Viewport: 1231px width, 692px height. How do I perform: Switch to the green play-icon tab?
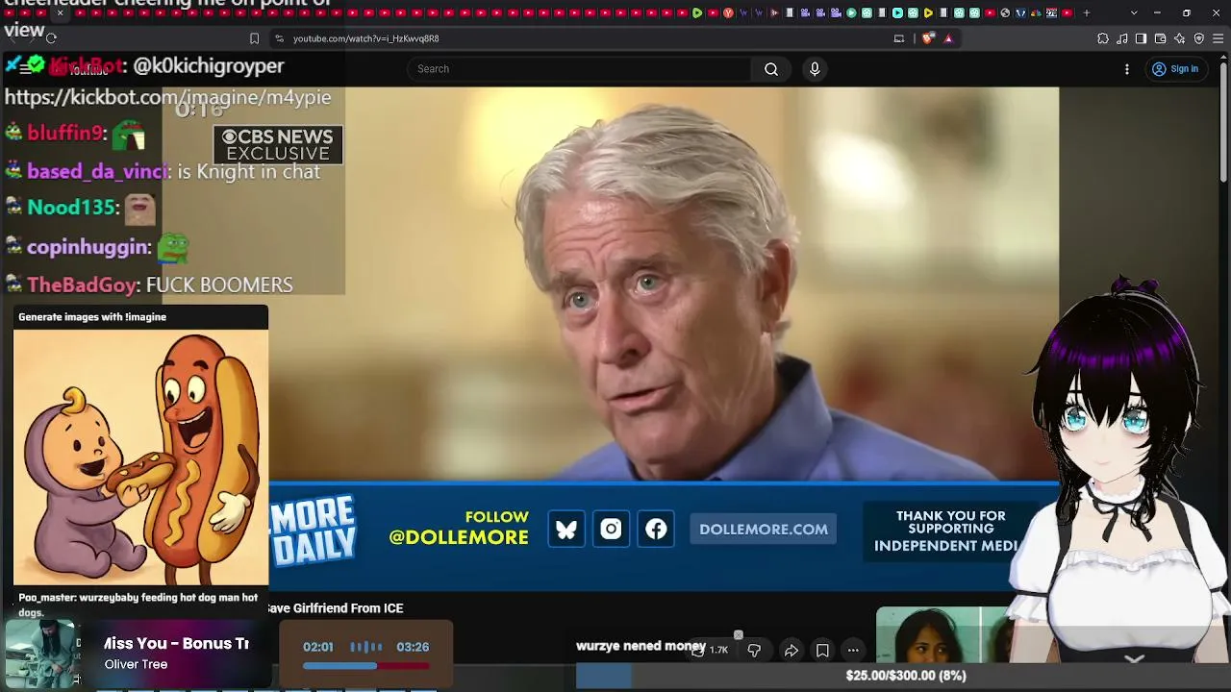(x=697, y=12)
